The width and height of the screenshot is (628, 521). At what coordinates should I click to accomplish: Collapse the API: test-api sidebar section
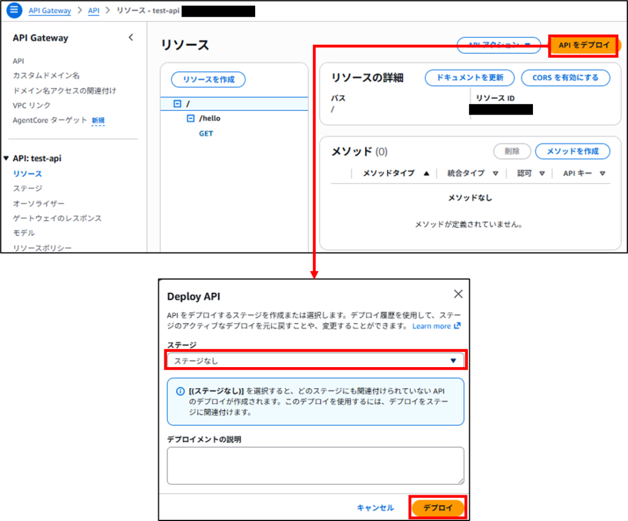pos(6,158)
